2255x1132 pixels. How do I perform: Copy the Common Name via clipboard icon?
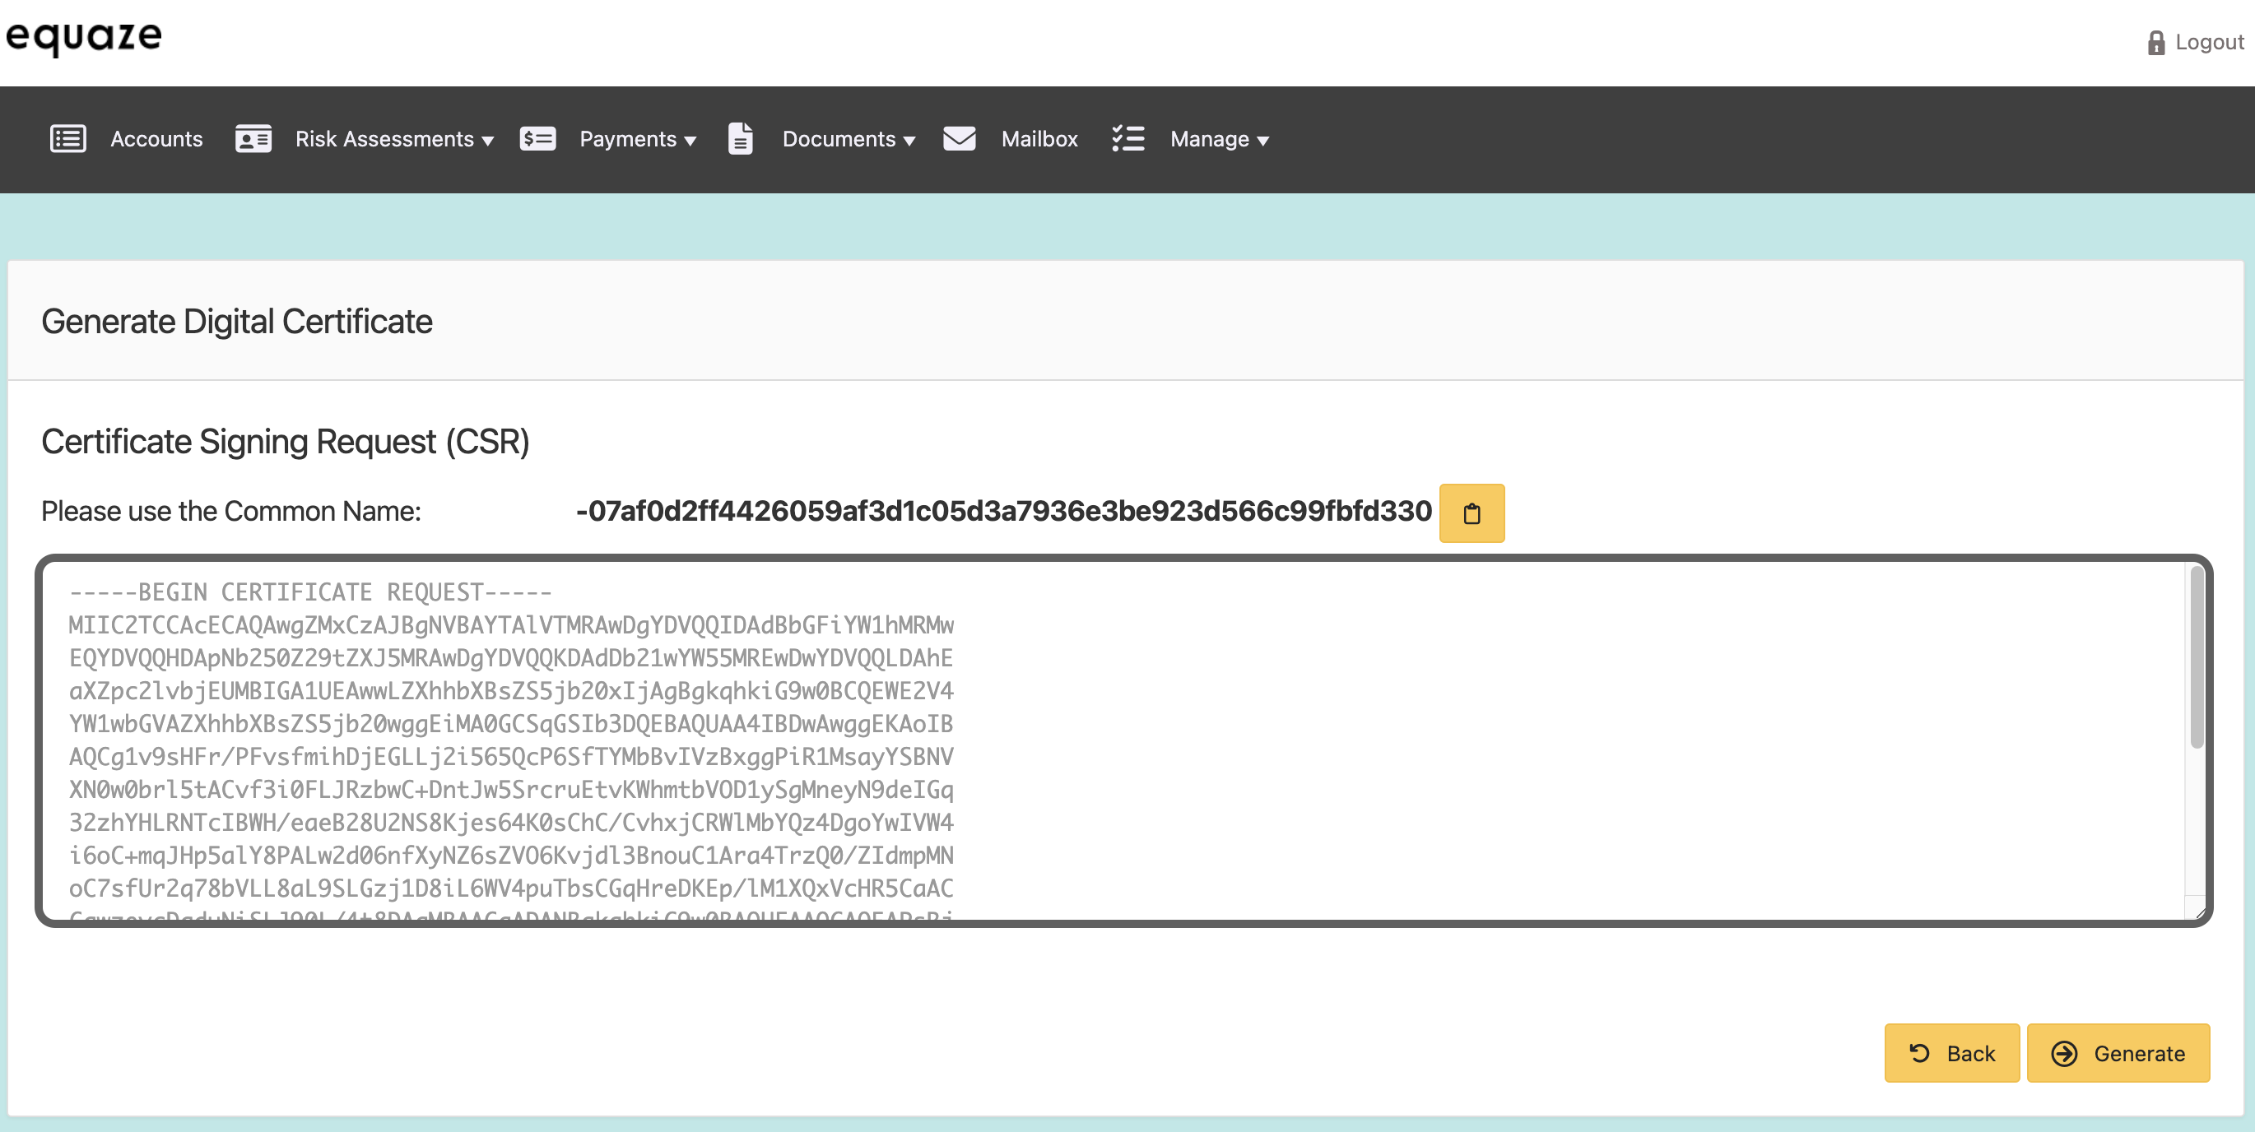pyautogui.click(x=1472, y=513)
